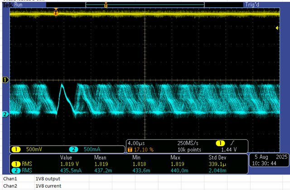Click the Trig'd status indicator
Image resolution: width=290 pixels, height=190 pixels.
click(x=251, y=4)
